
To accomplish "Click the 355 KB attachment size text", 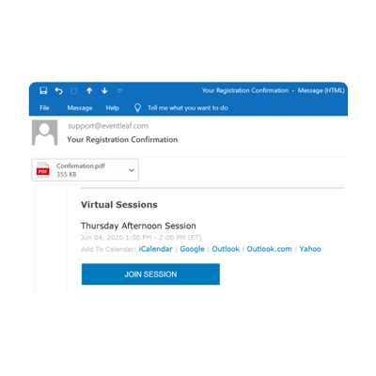I will pos(67,175).
